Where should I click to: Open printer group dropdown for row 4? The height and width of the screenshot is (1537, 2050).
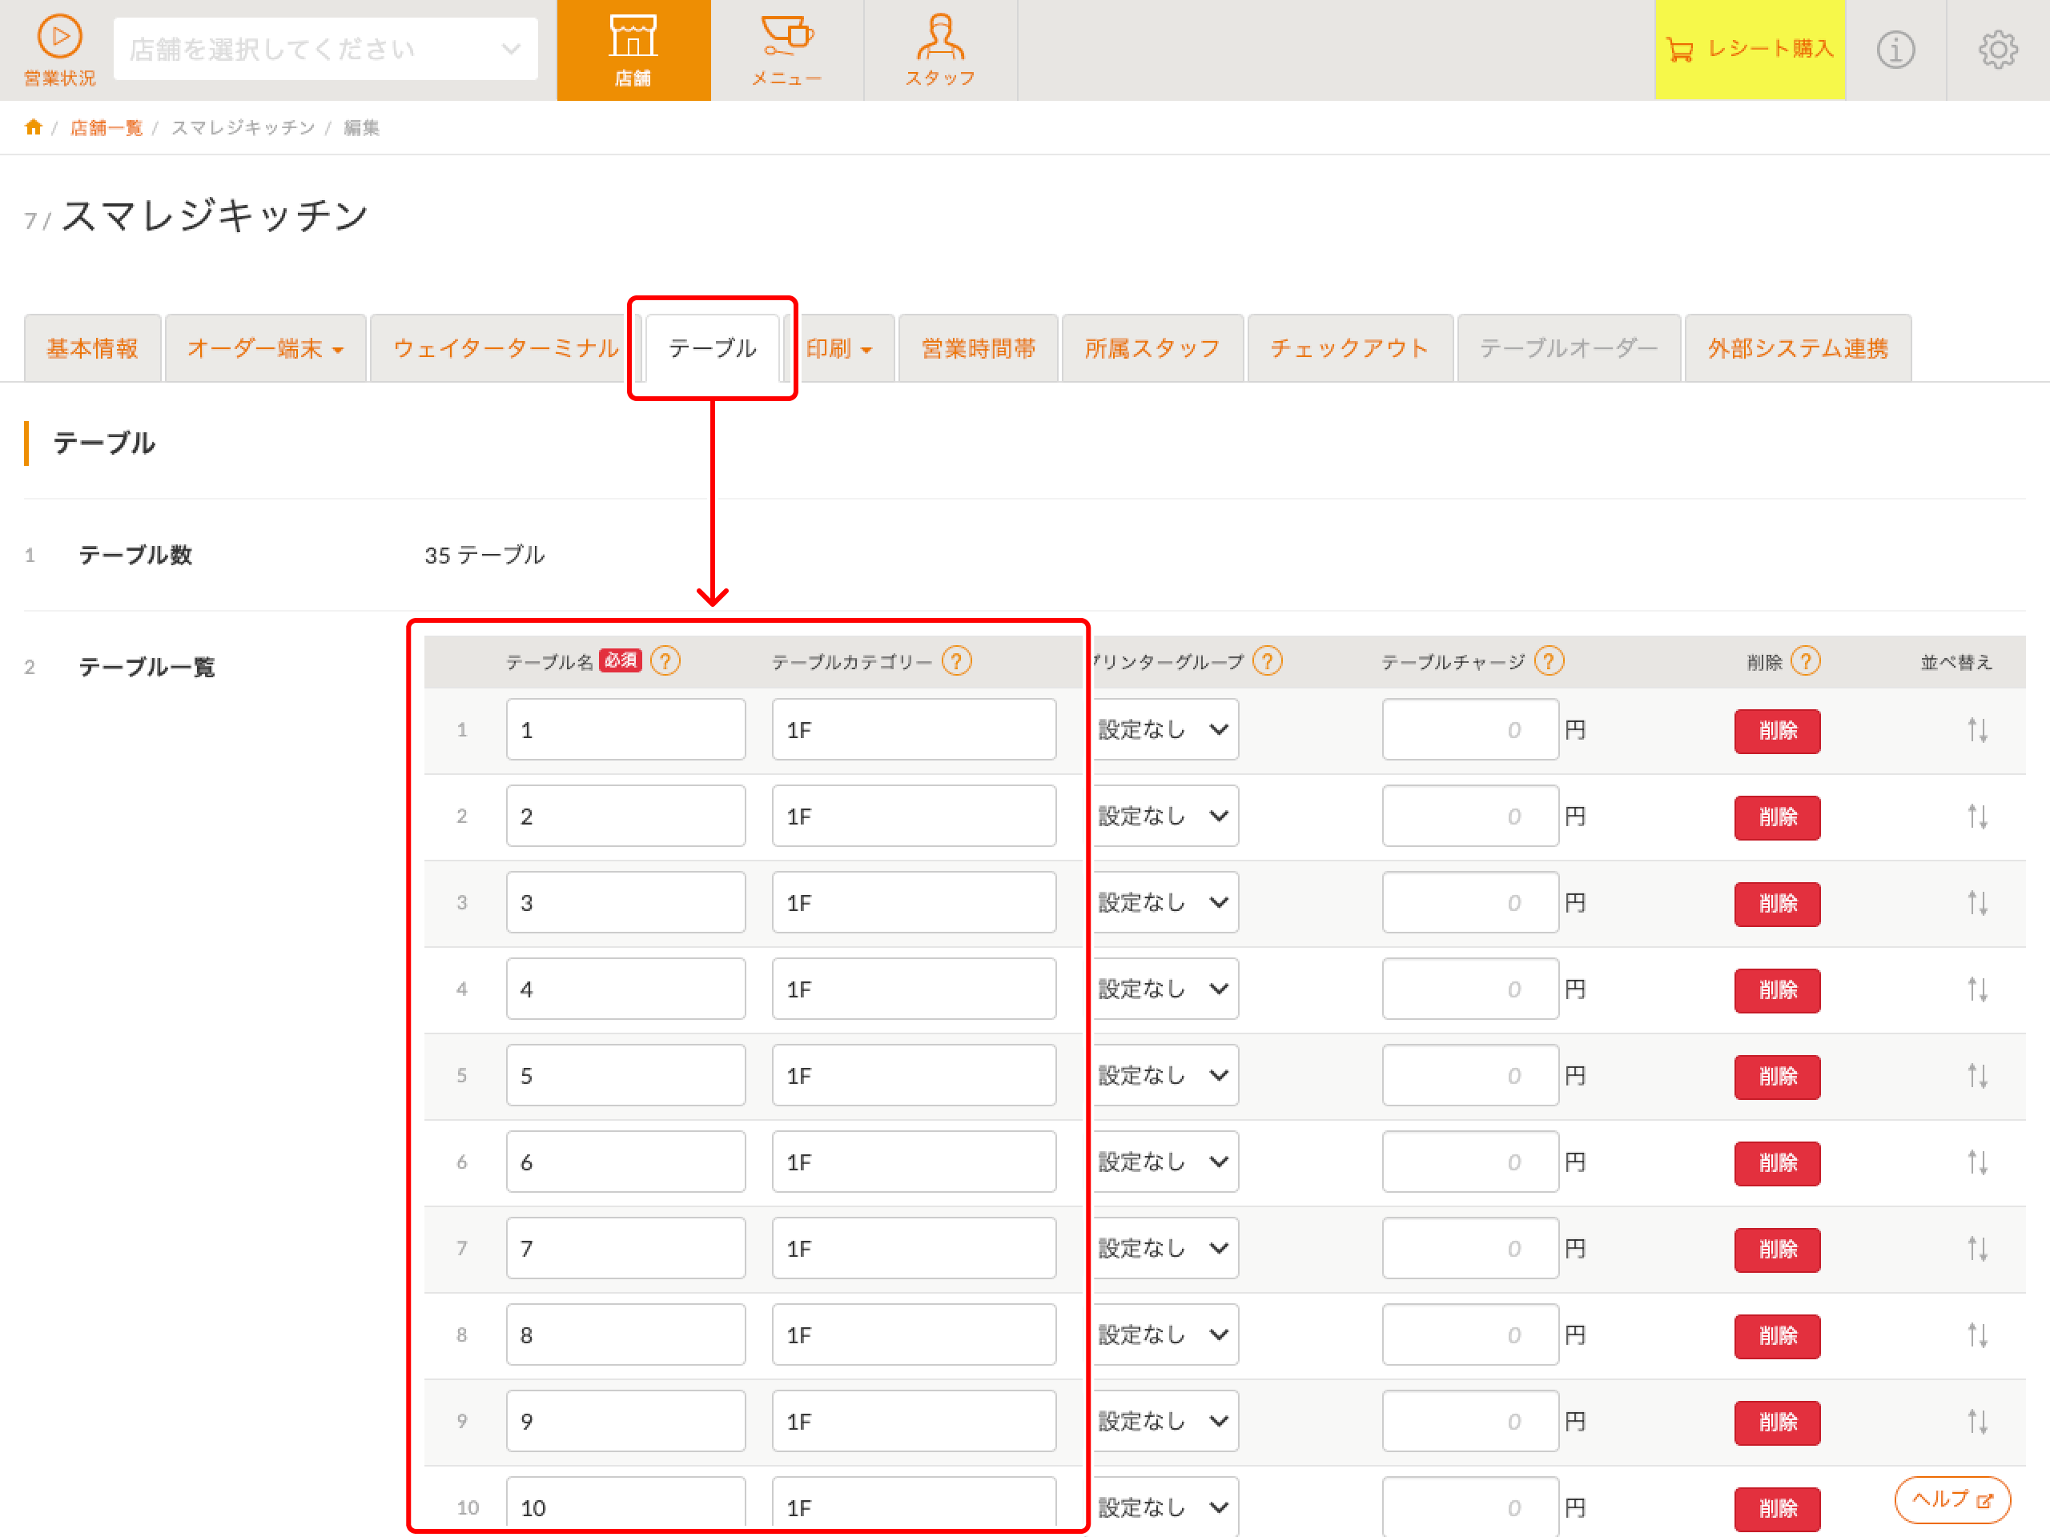coord(1165,989)
